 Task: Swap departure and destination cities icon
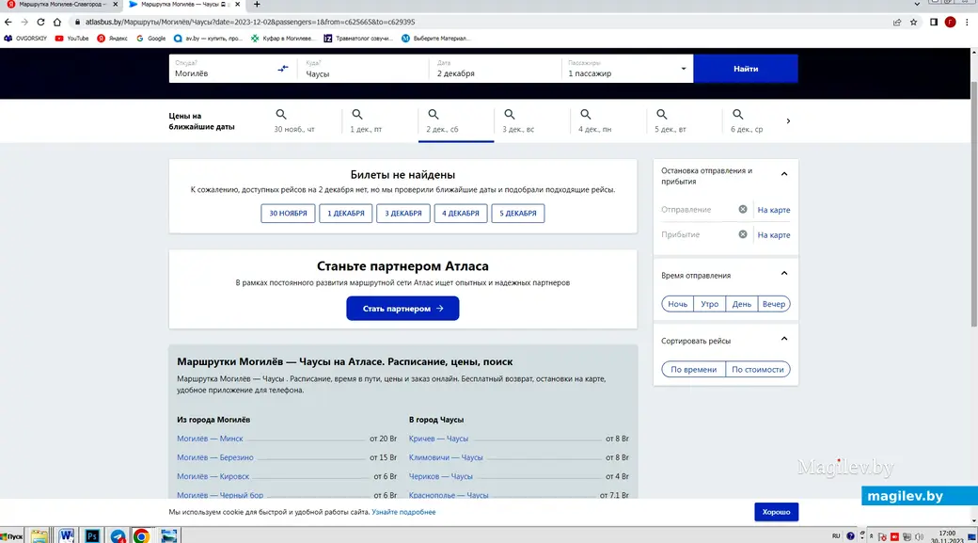(284, 69)
